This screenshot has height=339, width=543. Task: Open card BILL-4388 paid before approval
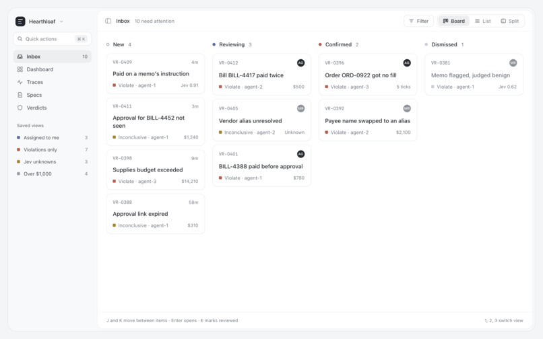[262, 166]
